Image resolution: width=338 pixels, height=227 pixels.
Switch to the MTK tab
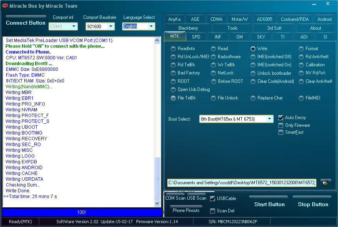click(x=175, y=36)
